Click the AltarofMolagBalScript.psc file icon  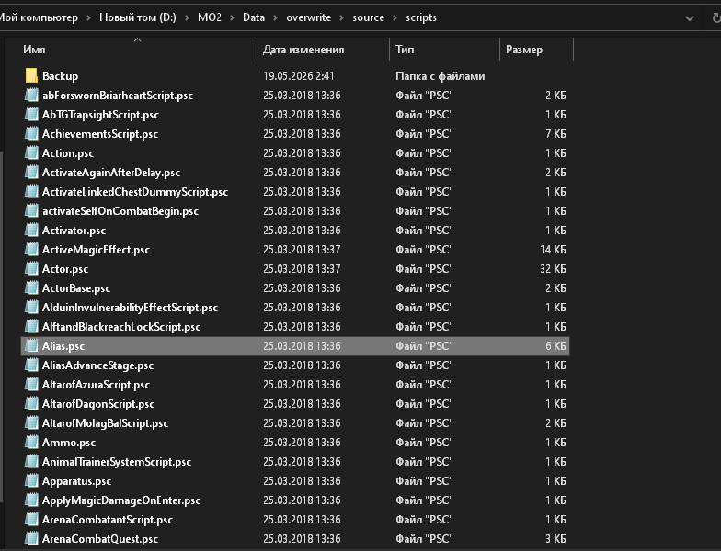click(x=31, y=422)
